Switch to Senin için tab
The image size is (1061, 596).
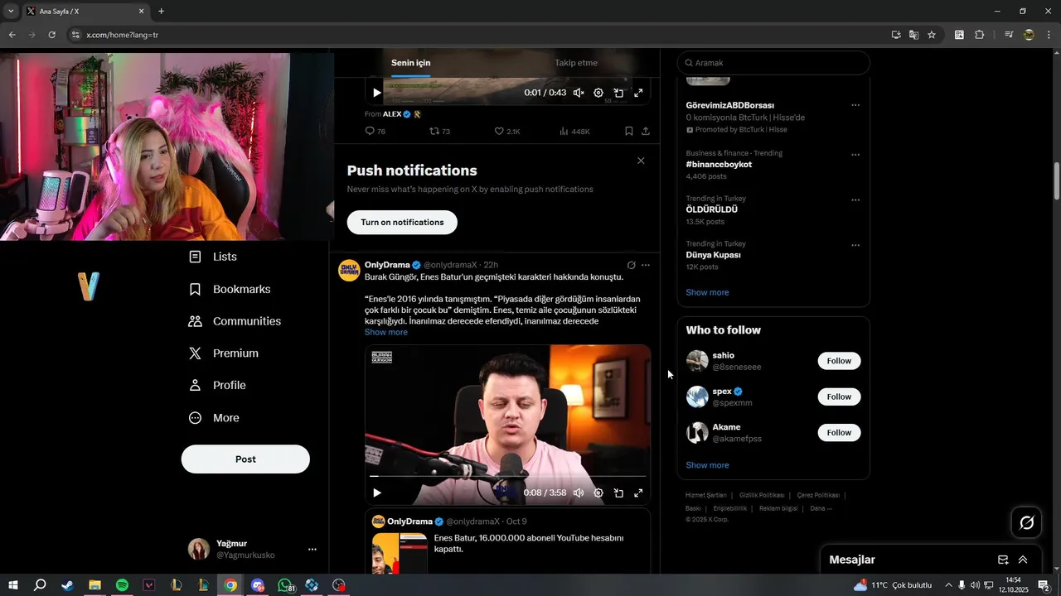[x=411, y=63]
